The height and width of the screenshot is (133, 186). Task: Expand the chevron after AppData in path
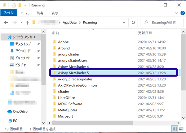80,23
